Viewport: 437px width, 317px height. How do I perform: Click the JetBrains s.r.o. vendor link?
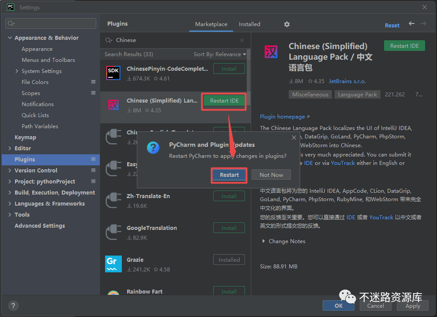(347, 81)
